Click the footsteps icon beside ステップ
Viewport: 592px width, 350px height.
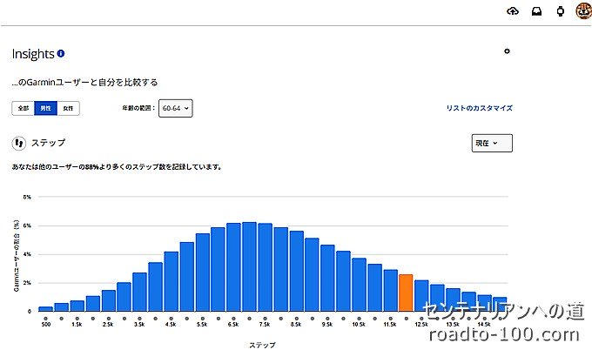pyautogui.click(x=19, y=142)
